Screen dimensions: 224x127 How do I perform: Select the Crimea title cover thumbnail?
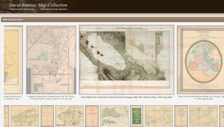[181, 116]
